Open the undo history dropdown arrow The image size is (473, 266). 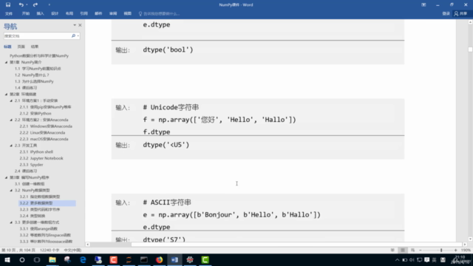click(27, 5)
